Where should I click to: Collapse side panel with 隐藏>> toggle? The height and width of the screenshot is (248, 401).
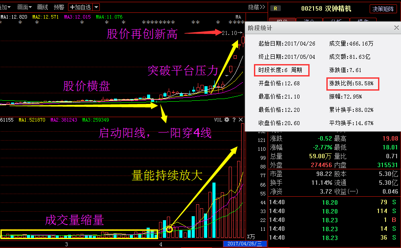click(257, 7)
